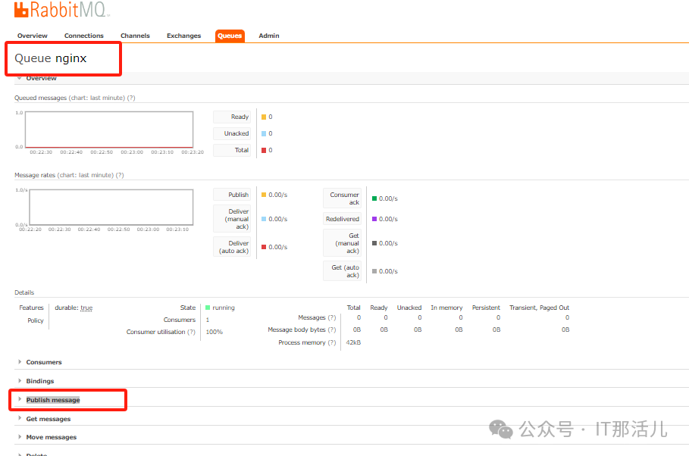
Task: Collapse the Overview section
Action: [x=41, y=79]
